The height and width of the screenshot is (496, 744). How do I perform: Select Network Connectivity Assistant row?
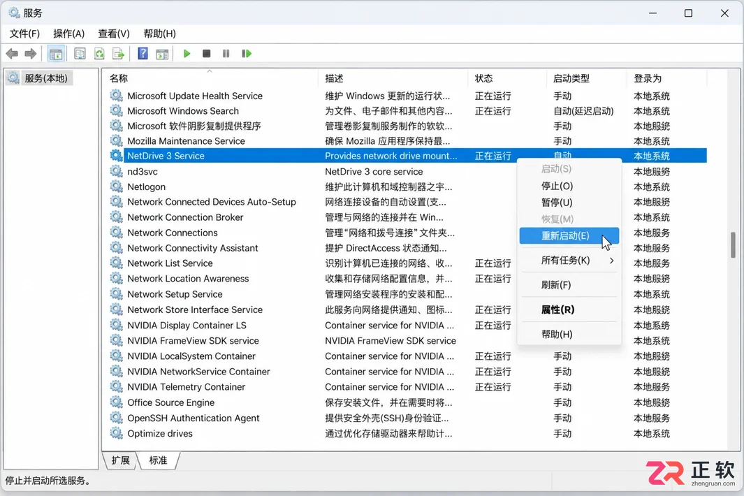pos(408,248)
